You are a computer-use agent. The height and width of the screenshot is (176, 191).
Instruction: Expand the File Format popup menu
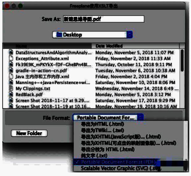(x=108, y=118)
